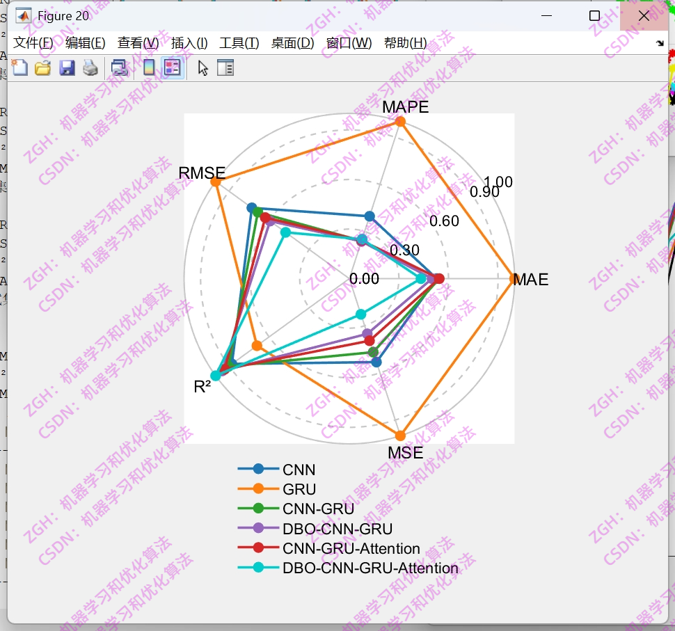
Task: Select the orange GRU marker at MSE
Action: 400,436
